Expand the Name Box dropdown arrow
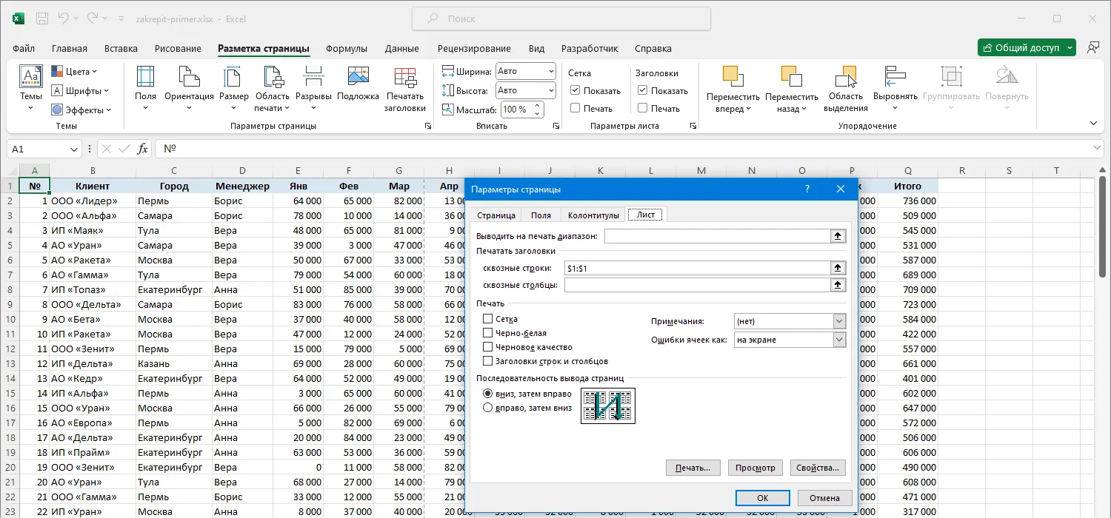This screenshot has height=518, width=1111. pyautogui.click(x=74, y=149)
